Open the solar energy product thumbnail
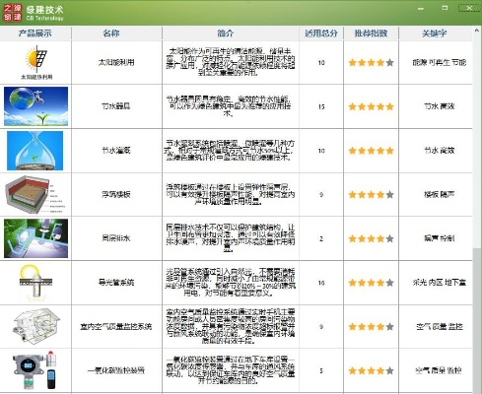 (36, 62)
